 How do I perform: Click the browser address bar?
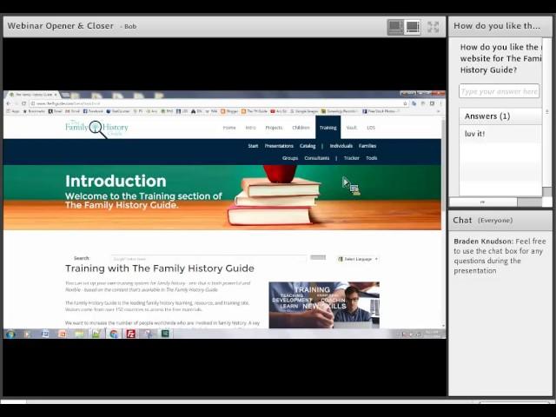coord(216,103)
